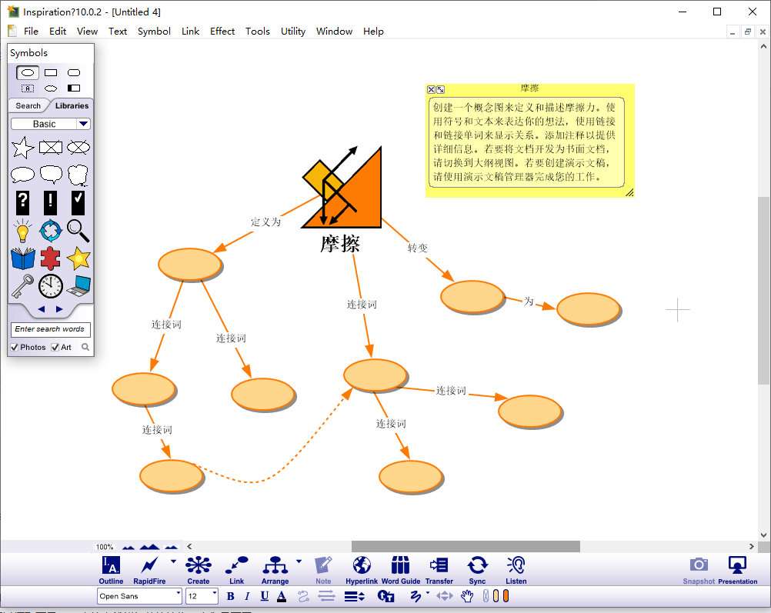Click the Word Guide icon
771x613 pixels.
tap(400, 566)
